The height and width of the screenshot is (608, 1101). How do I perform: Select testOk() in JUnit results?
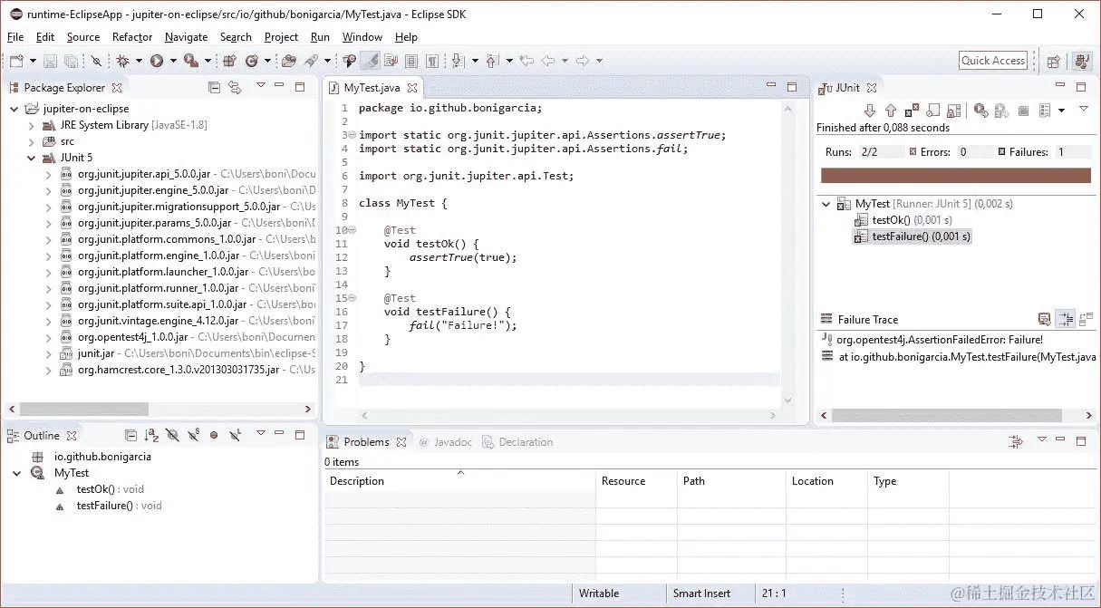point(903,220)
